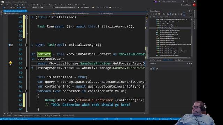This screenshot has width=223, height=125.
Task: Toggle Solution Explorer panel auto-hide pin
Action: click(190, 11)
